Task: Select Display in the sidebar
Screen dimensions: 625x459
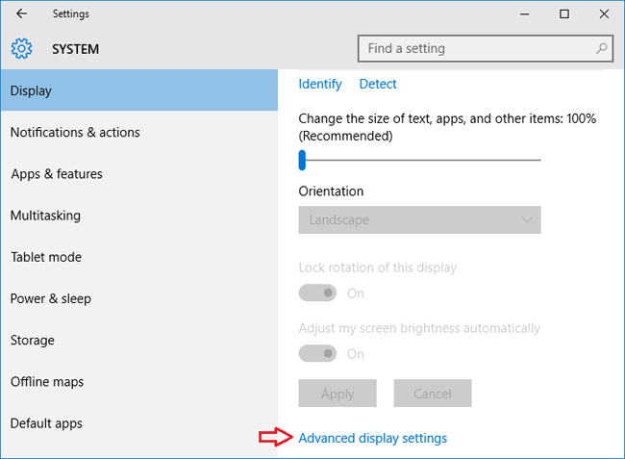Action: pos(138,90)
